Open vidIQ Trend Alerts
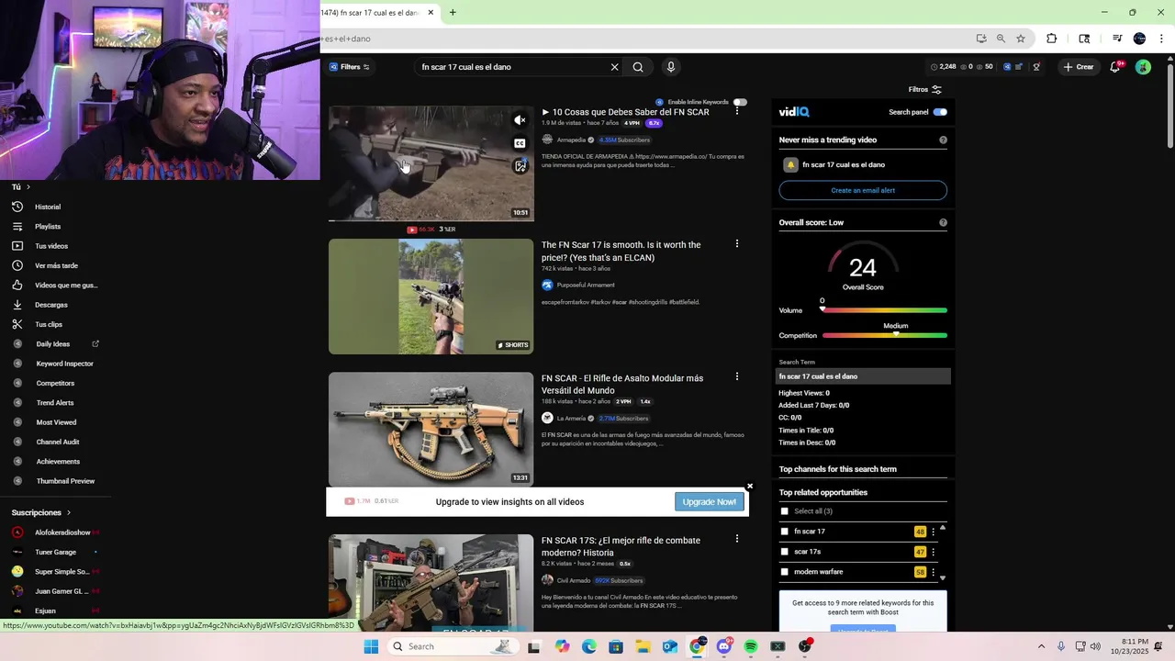The image size is (1175, 661). point(55,403)
